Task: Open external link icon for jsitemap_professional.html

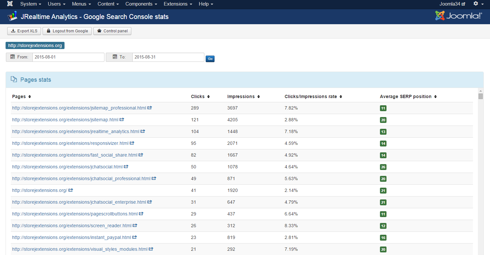Action: point(150,108)
